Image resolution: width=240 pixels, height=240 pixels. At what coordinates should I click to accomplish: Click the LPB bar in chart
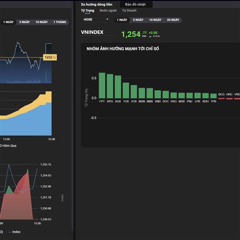tap(198, 96)
